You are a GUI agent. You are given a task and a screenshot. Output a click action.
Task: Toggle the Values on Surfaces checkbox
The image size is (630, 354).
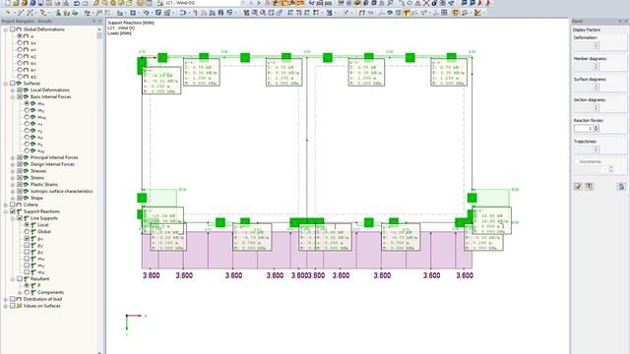coord(13,306)
